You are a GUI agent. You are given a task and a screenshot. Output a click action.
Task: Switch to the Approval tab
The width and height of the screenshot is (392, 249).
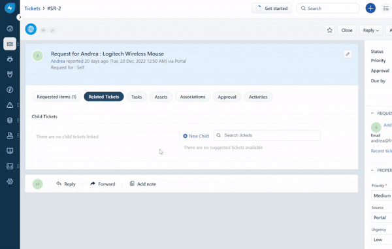tap(227, 97)
